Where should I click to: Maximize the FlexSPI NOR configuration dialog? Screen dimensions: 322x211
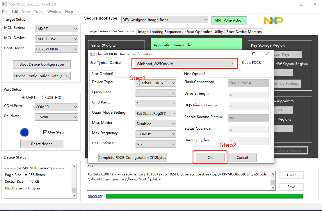254,54
